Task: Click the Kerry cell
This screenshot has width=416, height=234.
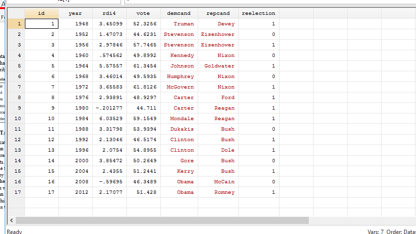Action: tap(179, 171)
